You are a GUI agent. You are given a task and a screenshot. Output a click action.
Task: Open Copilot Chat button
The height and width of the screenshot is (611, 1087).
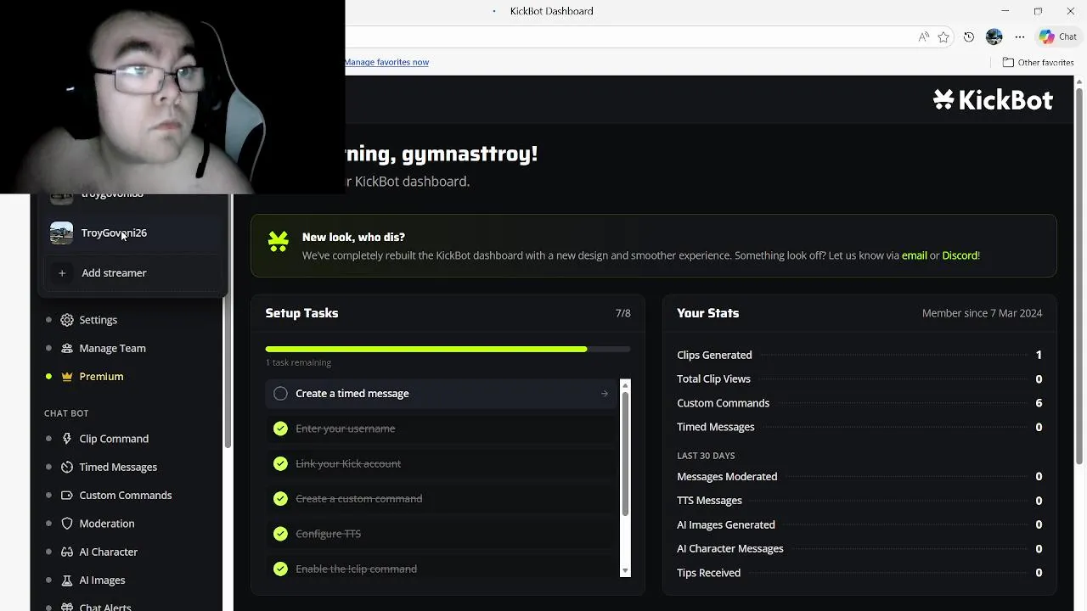tap(1058, 36)
